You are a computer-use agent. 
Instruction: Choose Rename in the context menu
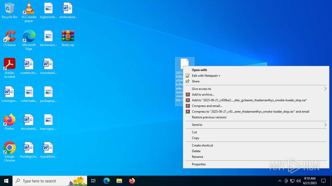click(x=256, y=157)
